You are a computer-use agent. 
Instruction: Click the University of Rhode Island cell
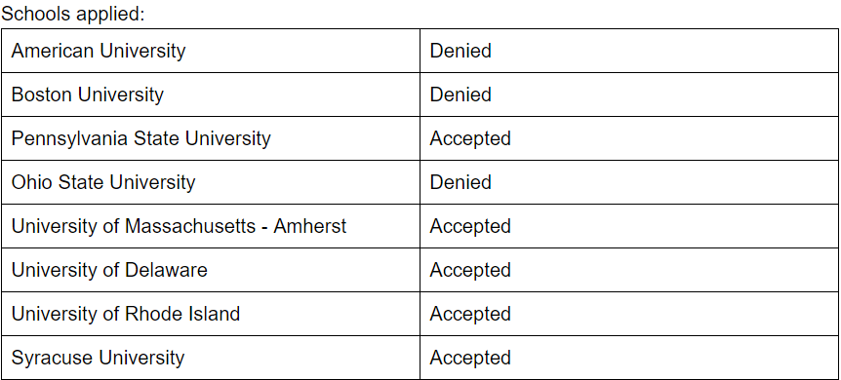(211, 314)
